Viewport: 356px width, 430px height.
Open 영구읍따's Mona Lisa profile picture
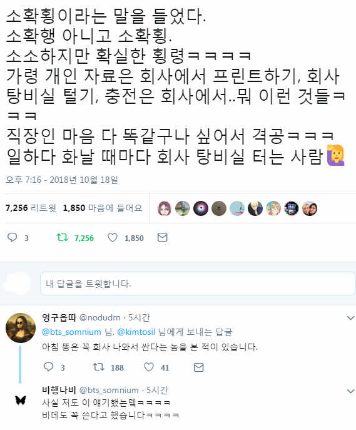(21, 328)
